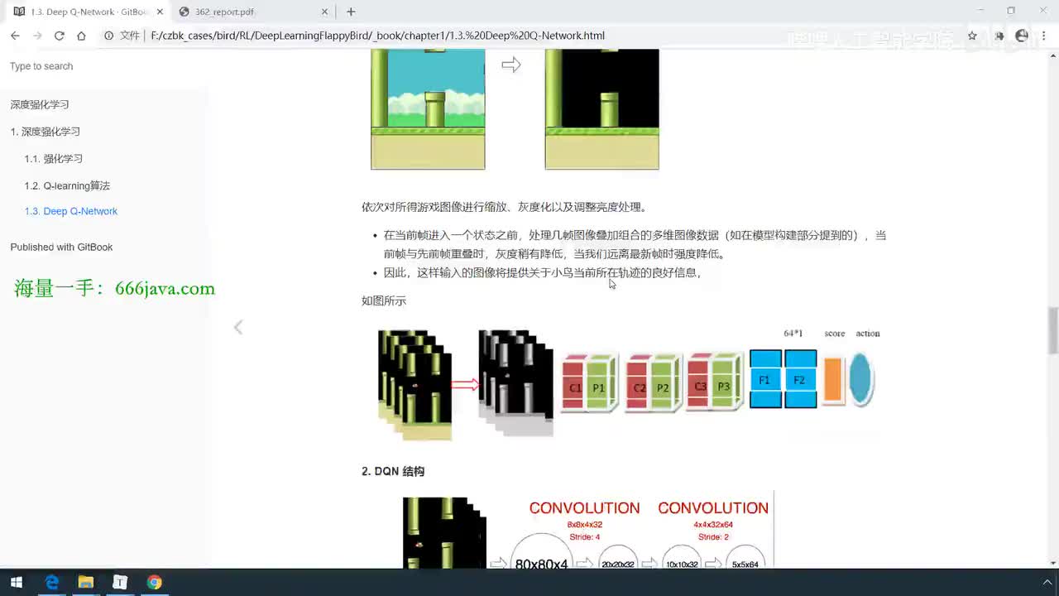Launch Microsoft Edge from the taskbar
This screenshot has width=1059, height=596.
(x=52, y=582)
